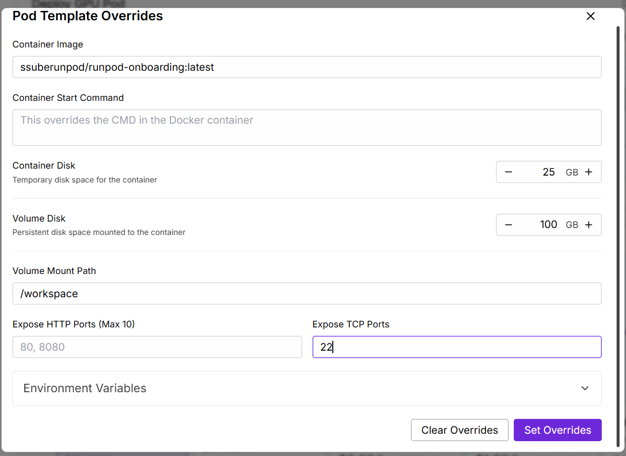Screen dimensions: 626x456
Task: Click into the Container Start Command box
Action: (x=307, y=128)
